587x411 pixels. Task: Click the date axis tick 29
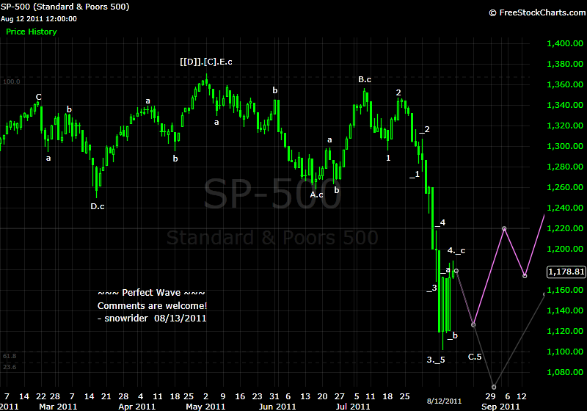(x=490, y=396)
